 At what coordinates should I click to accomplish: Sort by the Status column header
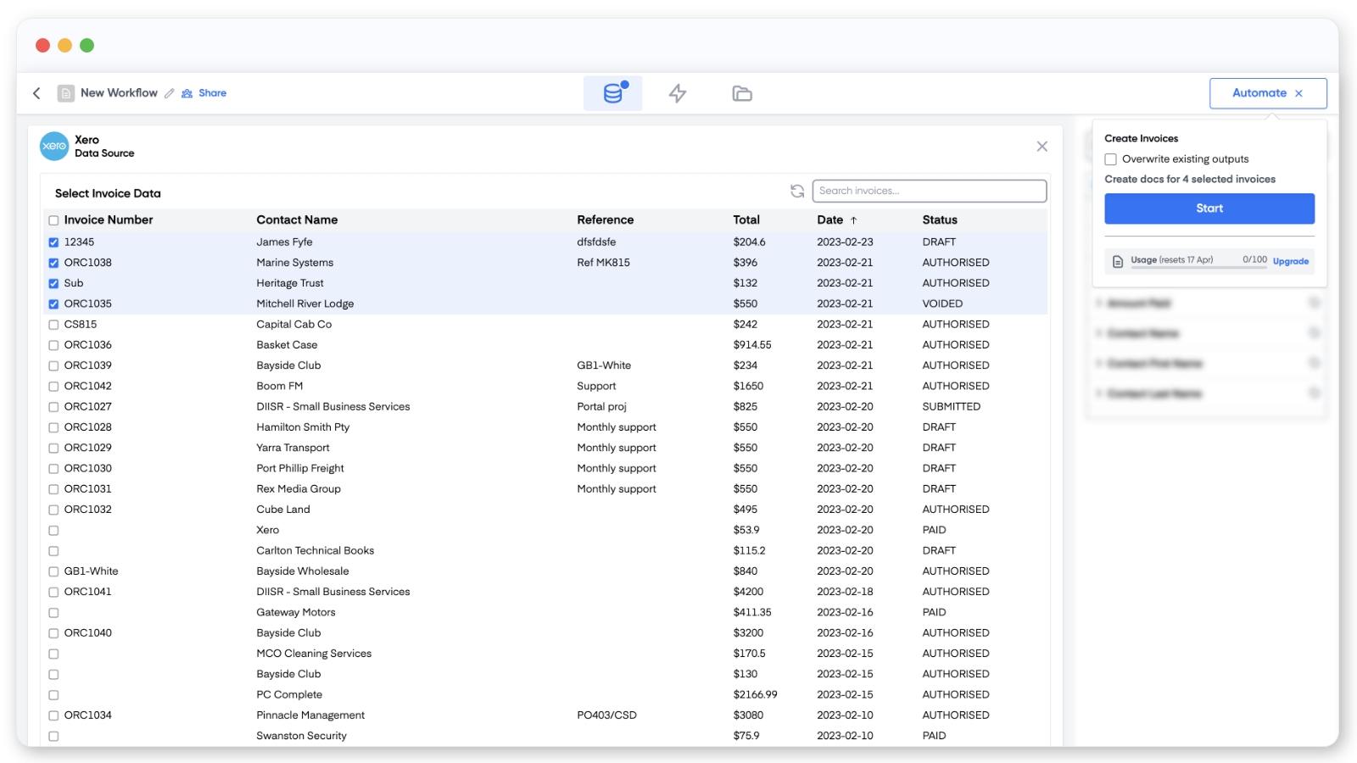pos(939,220)
